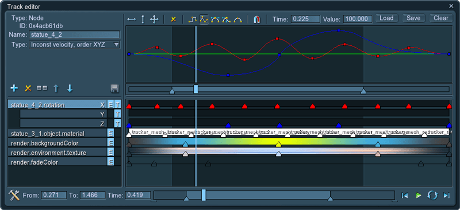Set linear interpolation curve mode

pyautogui.click(x=204, y=20)
